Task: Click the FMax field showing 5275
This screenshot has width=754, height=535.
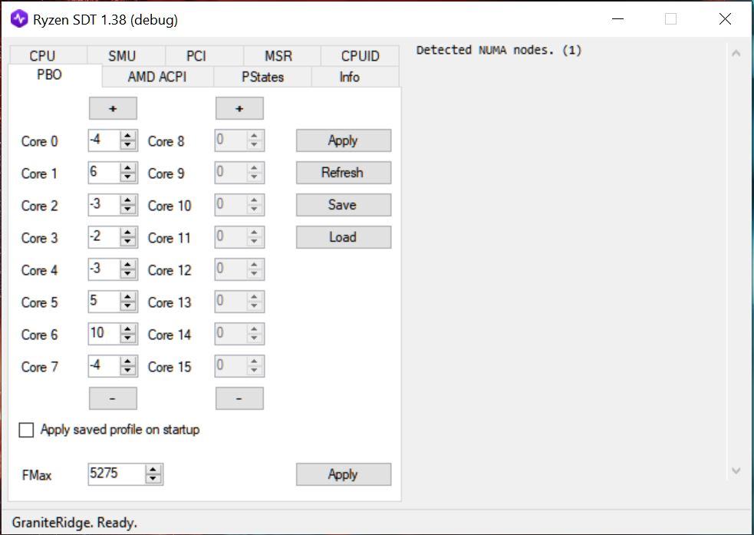Action: point(117,474)
